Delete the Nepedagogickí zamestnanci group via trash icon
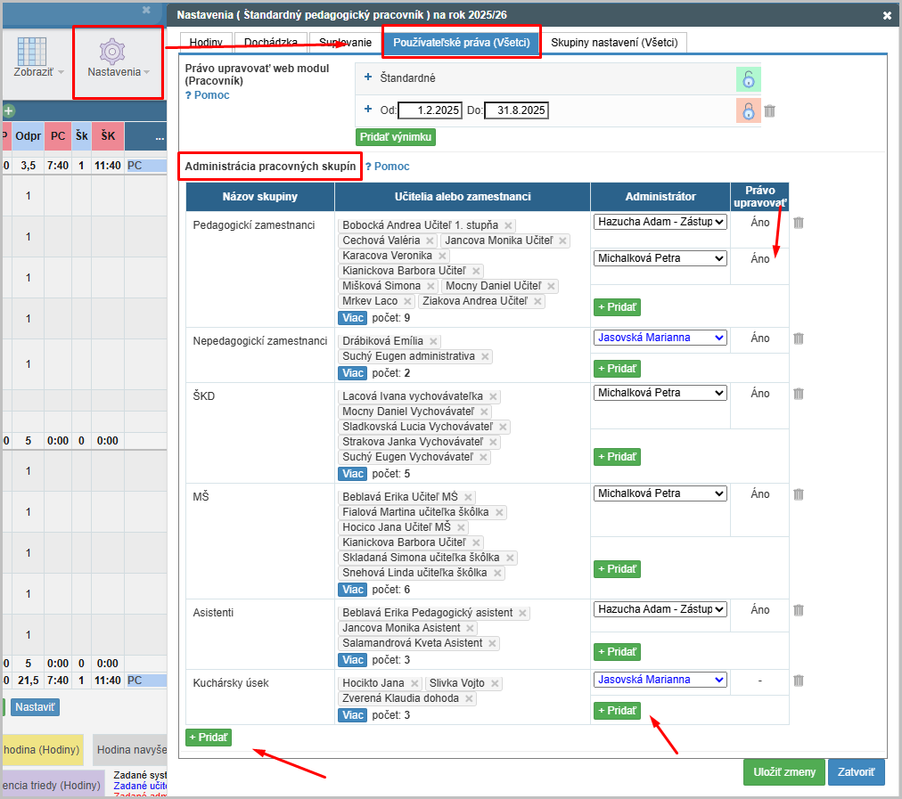Image resolution: width=902 pixels, height=799 pixels. [x=799, y=338]
